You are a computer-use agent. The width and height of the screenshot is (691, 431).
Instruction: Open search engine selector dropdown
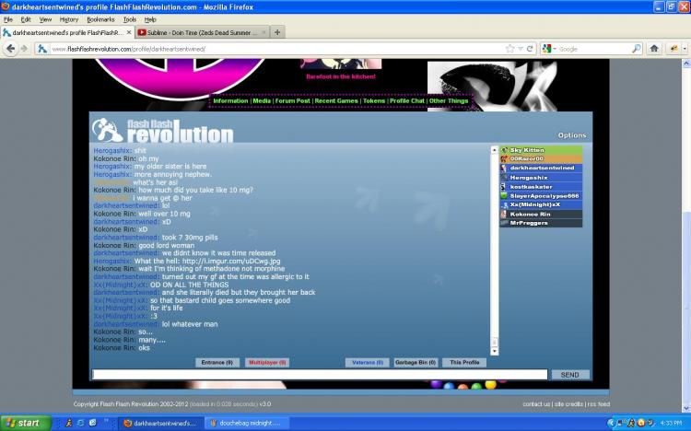tap(549, 48)
